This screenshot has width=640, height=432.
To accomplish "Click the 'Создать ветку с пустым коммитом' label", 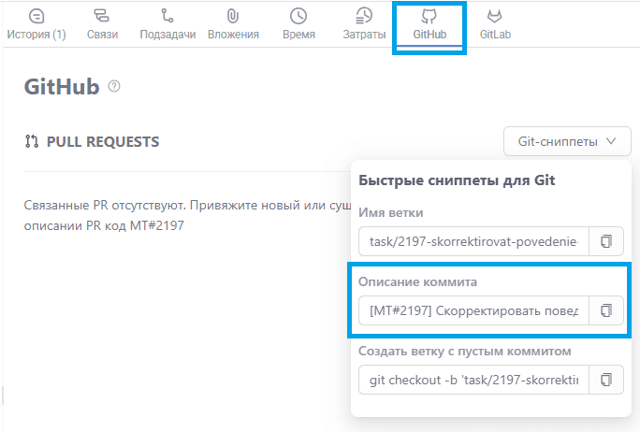I will coord(465,352).
